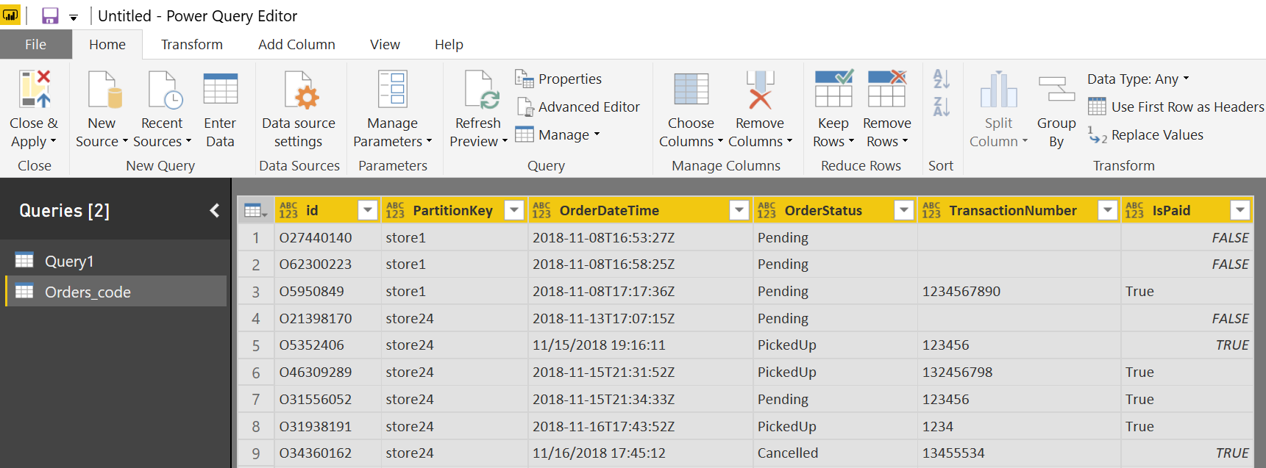Image resolution: width=1266 pixels, height=468 pixels.
Task: Click the Remove Columns icon
Action: click(x=760, y=89)
